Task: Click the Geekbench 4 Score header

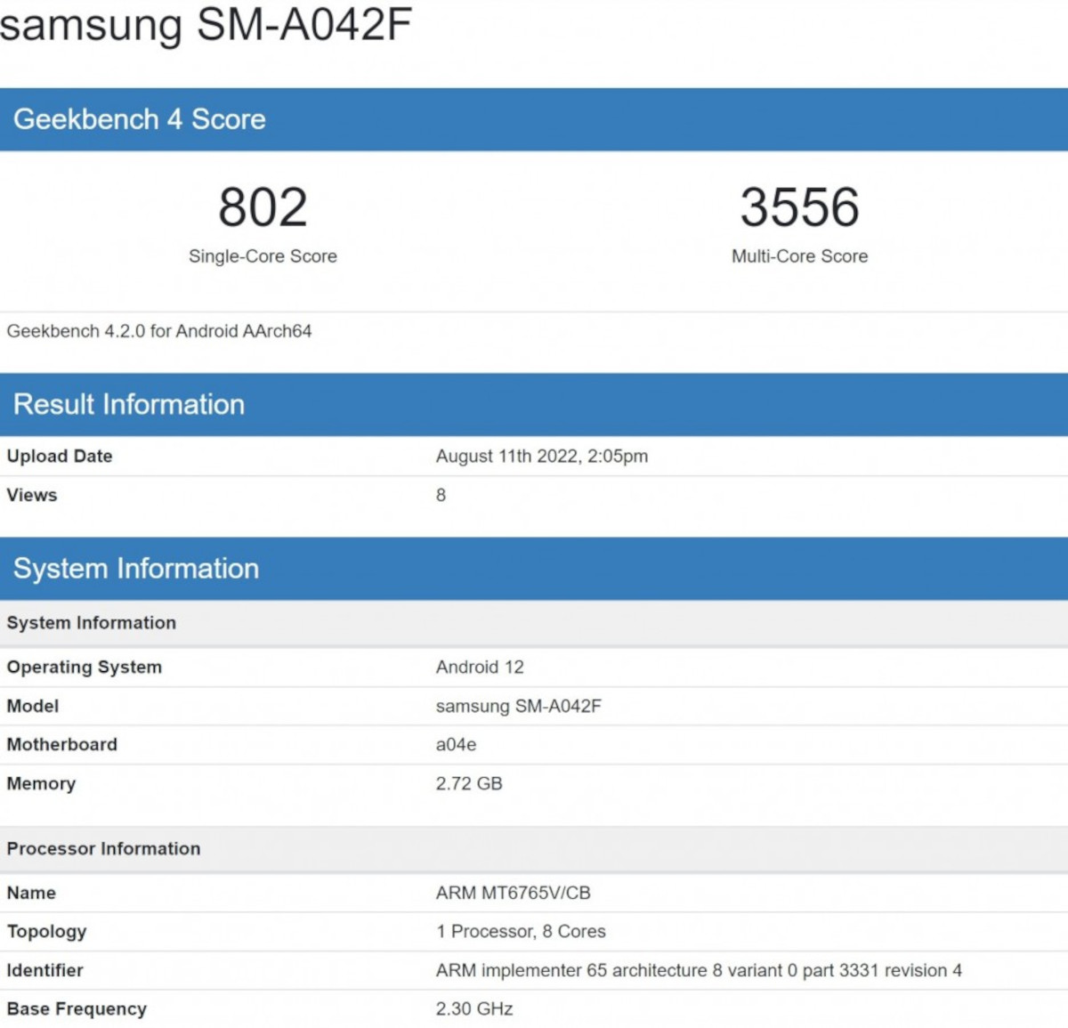Action: pyautogui.click(x=140, y=119)
